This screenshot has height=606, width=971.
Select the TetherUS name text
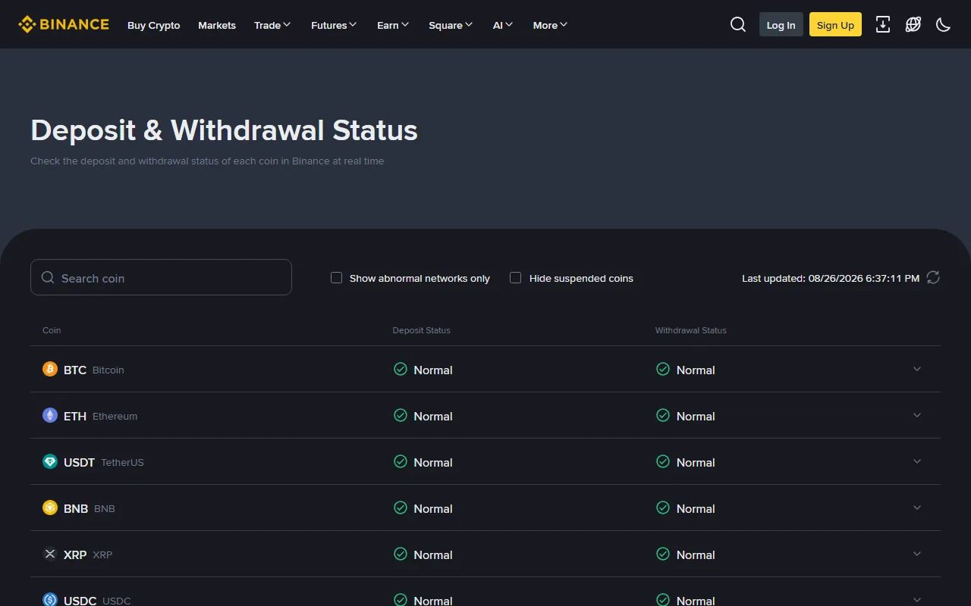coord(122,462)
